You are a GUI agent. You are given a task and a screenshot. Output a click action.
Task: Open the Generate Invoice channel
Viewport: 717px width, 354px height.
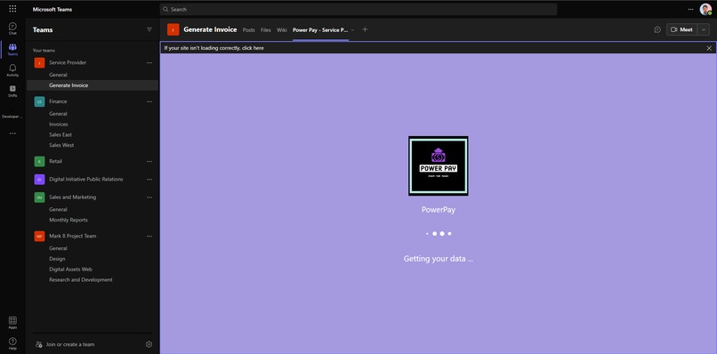(68, 85)
